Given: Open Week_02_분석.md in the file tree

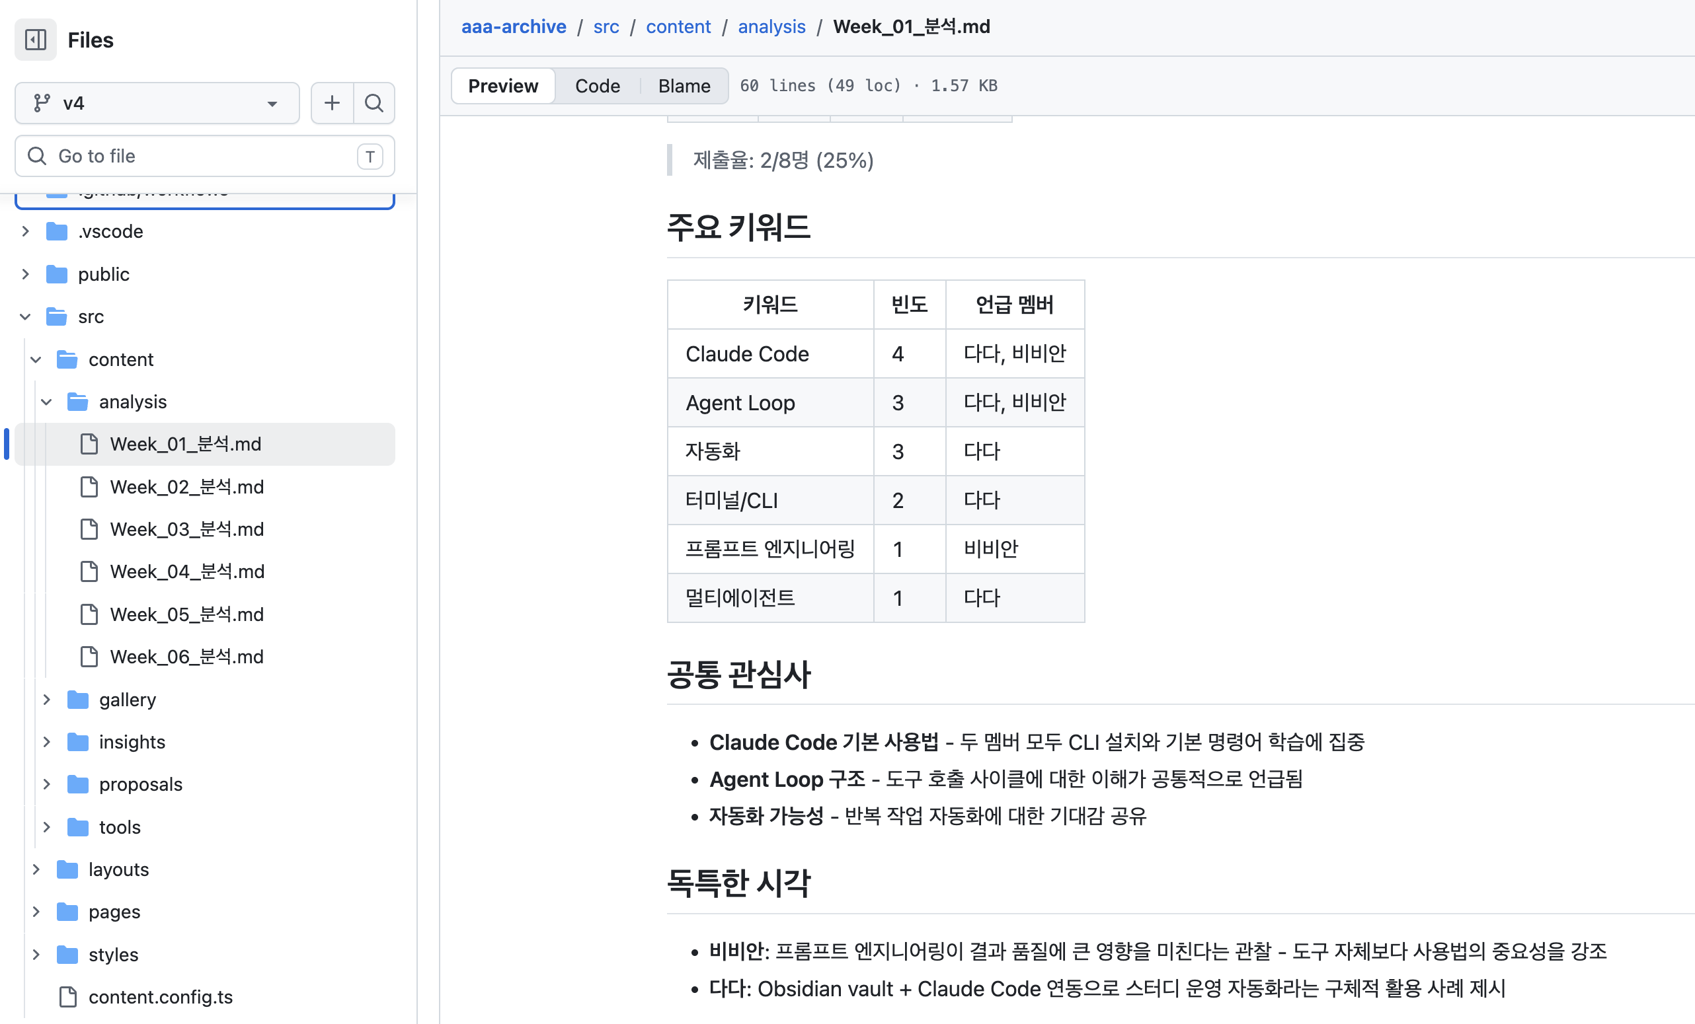Looking at the screenshot, I should 205,487.
